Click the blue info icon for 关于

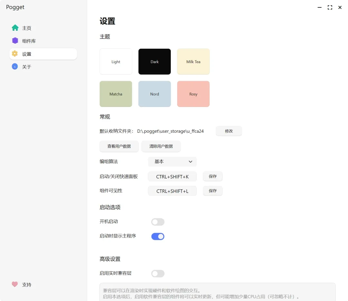point(15,66)
